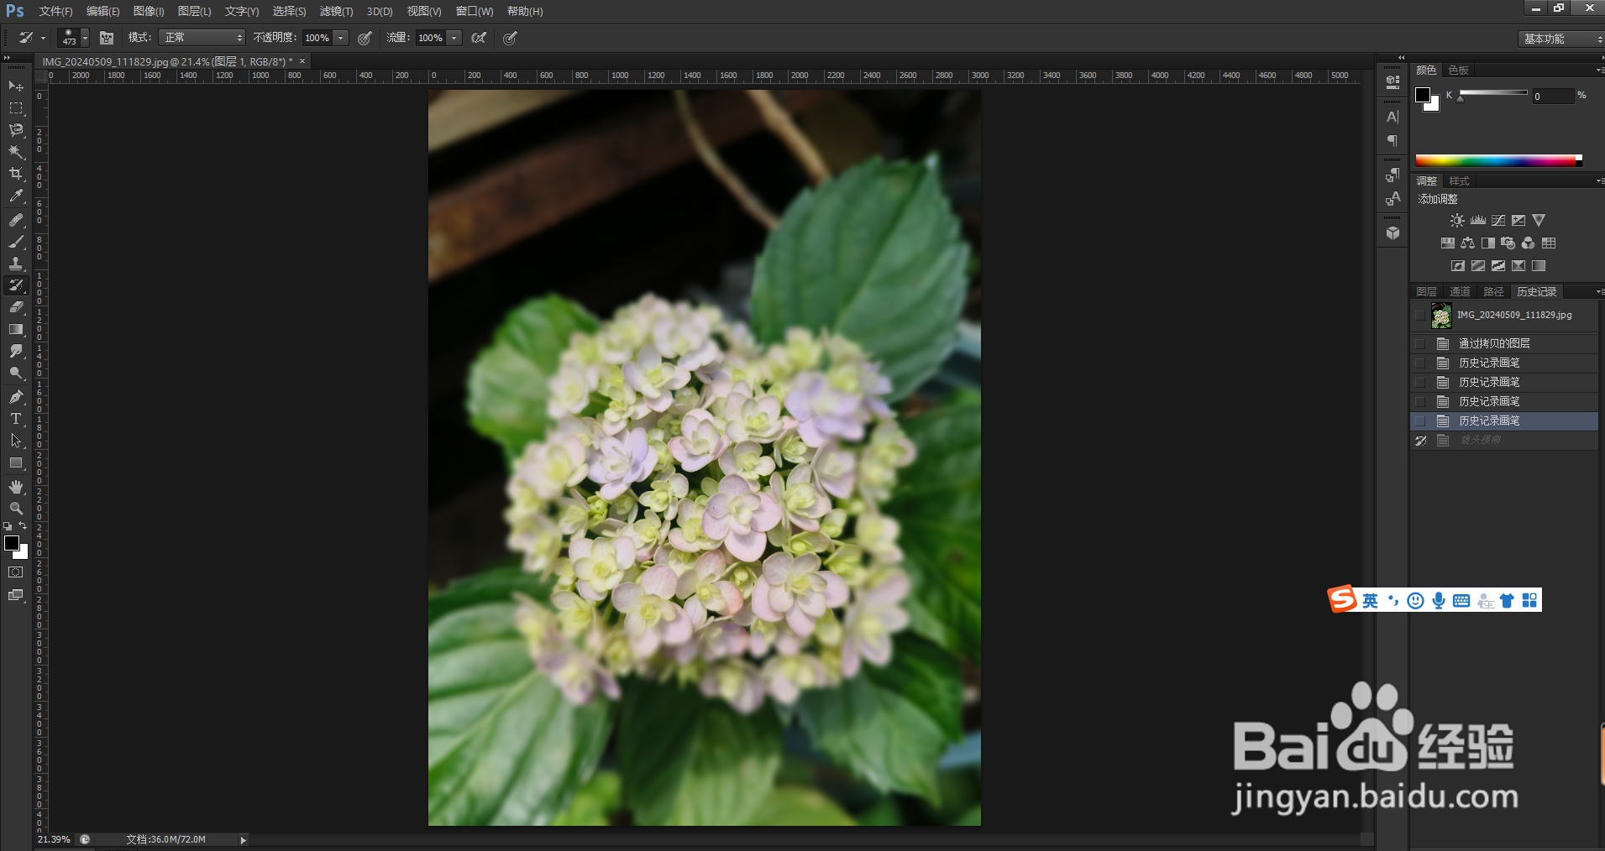Open the 颜色 panel flyout menu

pos(1599,70)
